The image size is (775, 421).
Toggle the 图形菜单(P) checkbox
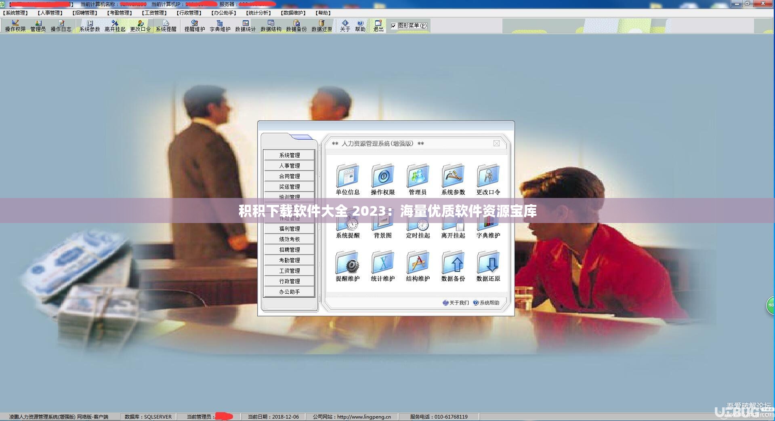pyautogui.click(x=393, y=26)
